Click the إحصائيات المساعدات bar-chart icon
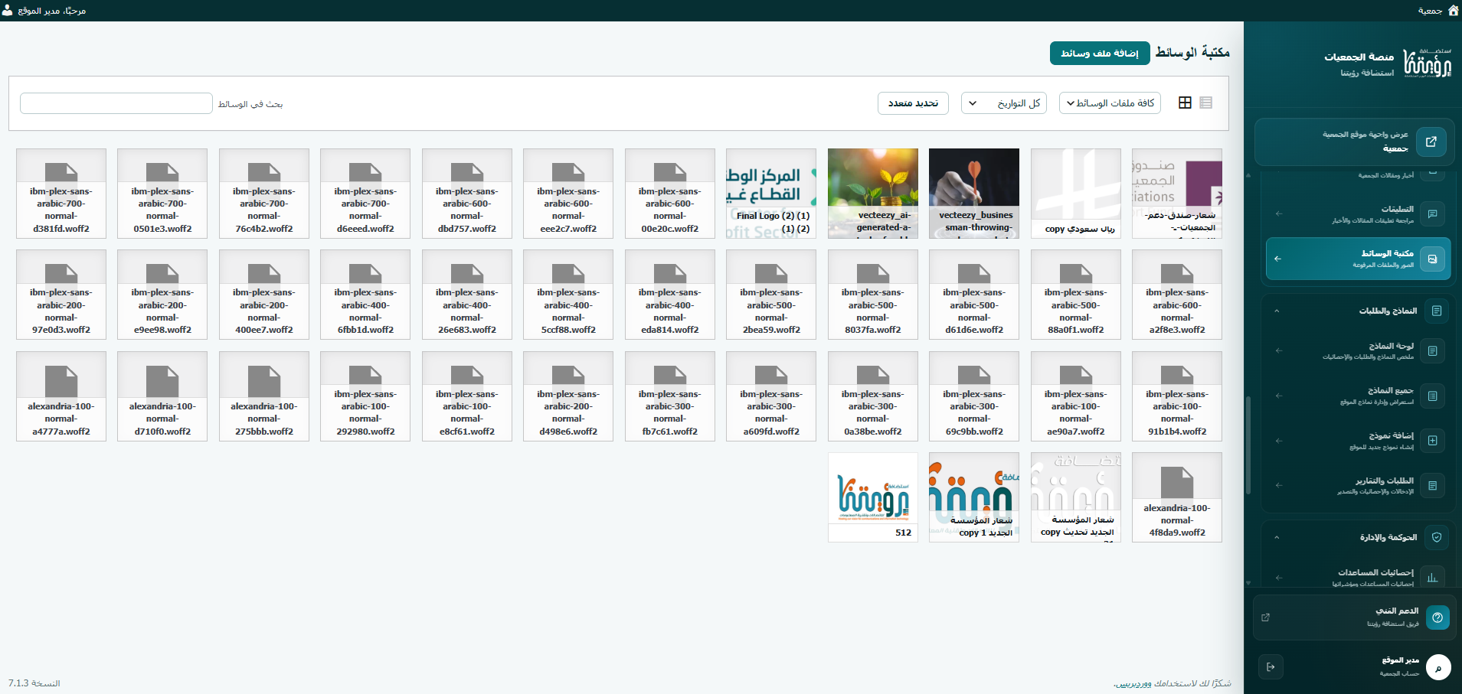This screenshot has height=694, width=1462. click(1432, 577)
